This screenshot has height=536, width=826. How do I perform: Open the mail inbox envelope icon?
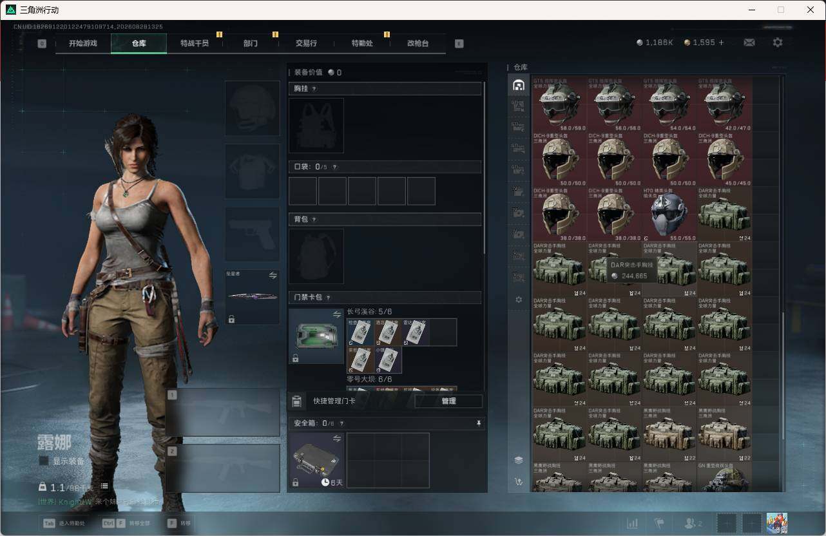[749, 43]
